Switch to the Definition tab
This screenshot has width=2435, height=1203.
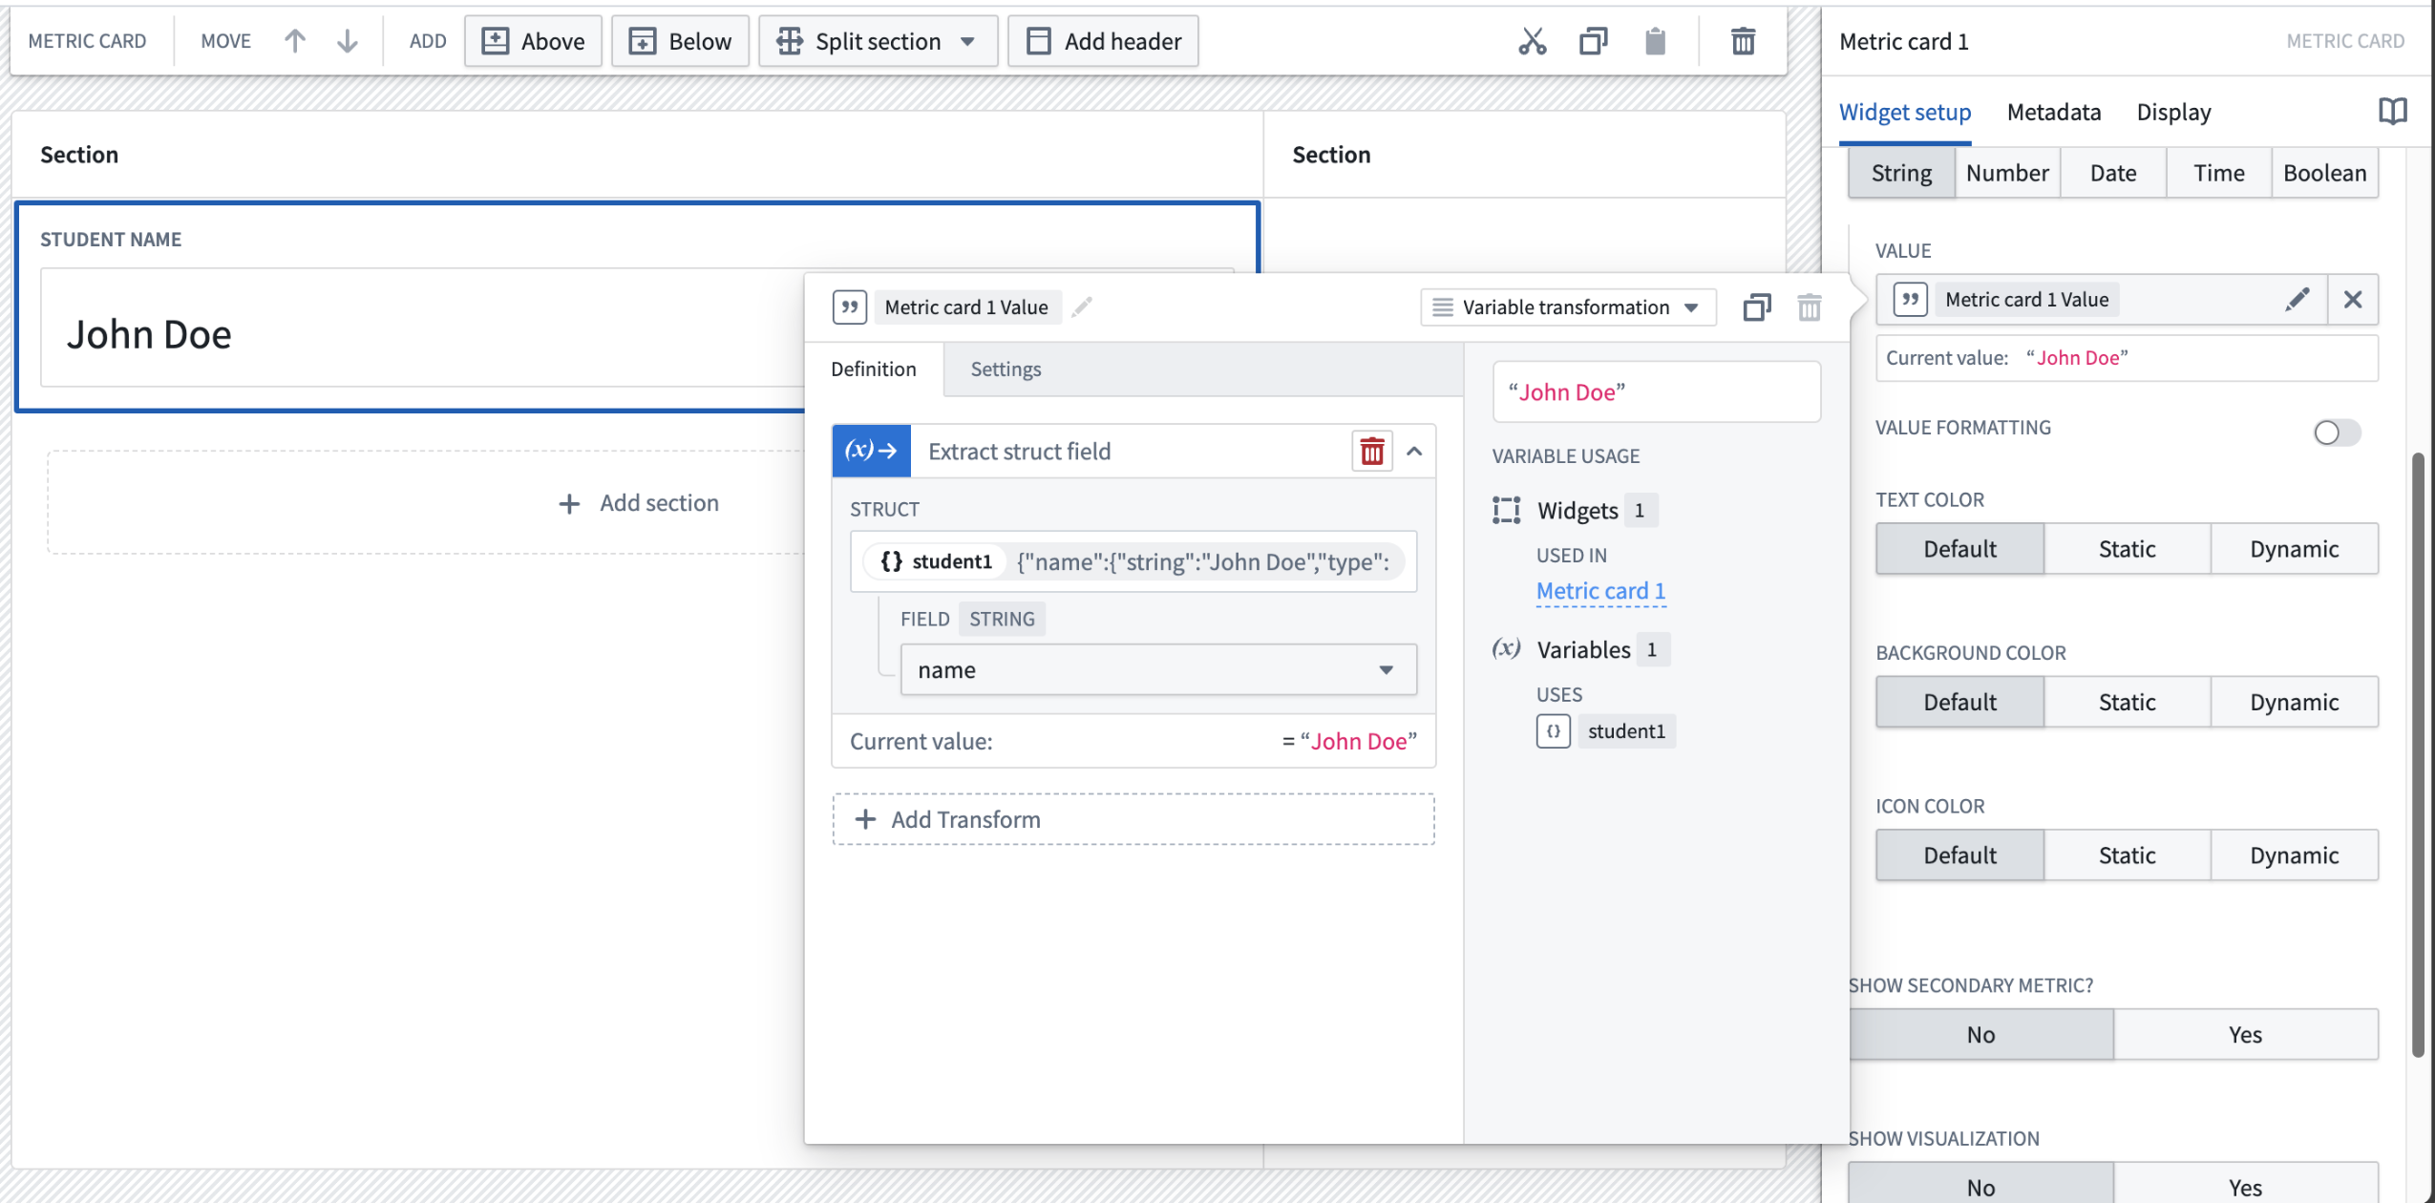pos(874,369)
